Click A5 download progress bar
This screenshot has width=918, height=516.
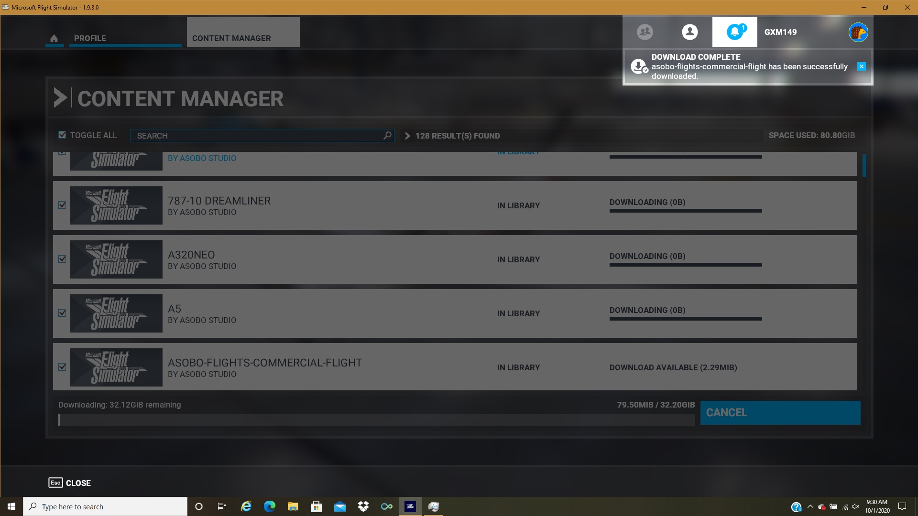click(x=686, y=319)
